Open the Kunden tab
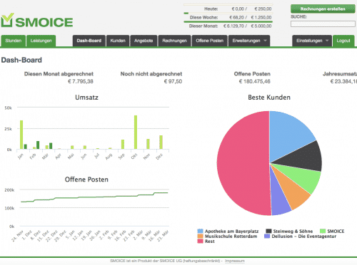Viewport: 357px width, 265px height. pos(118,41)
